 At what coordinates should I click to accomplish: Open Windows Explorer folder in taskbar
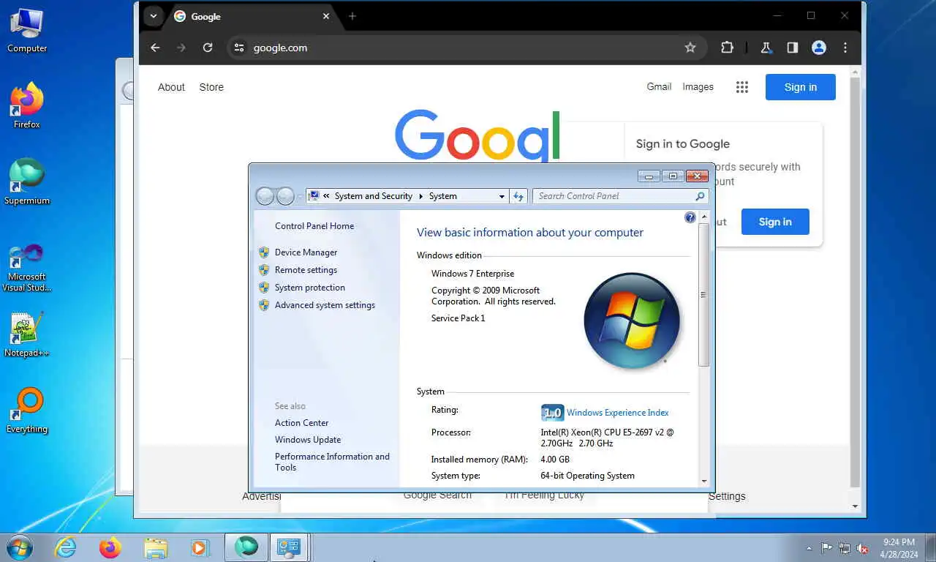(155, 547)
